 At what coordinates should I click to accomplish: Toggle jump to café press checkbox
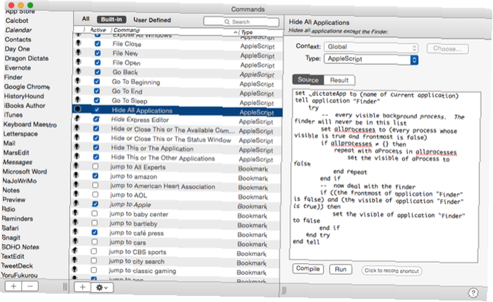(94, 232)
